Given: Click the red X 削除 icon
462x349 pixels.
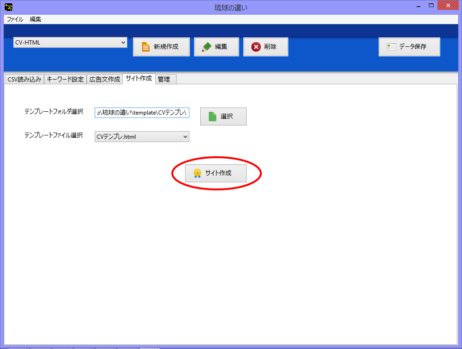Looking at the screenshot, I should point(256,47).
